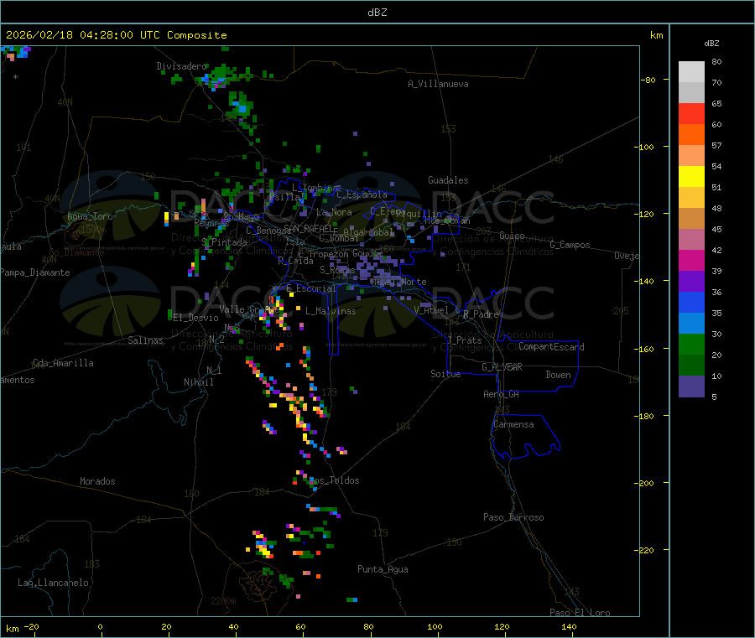Click the R_Padre label
The height and width of the screenshot is (638, 755).
(x=481, y=314)
